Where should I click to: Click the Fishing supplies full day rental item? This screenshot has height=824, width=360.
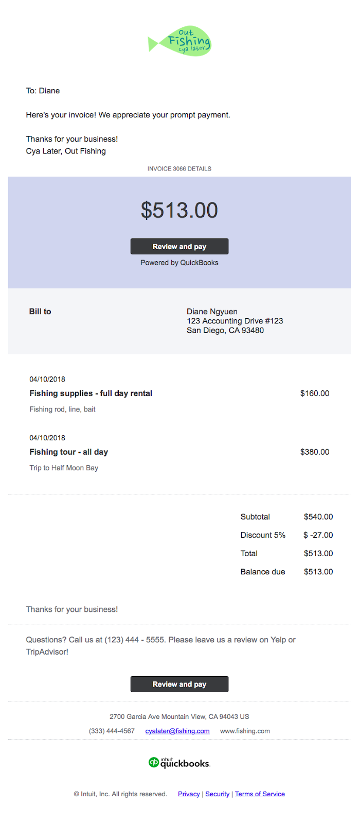click(x=91, y=393)
